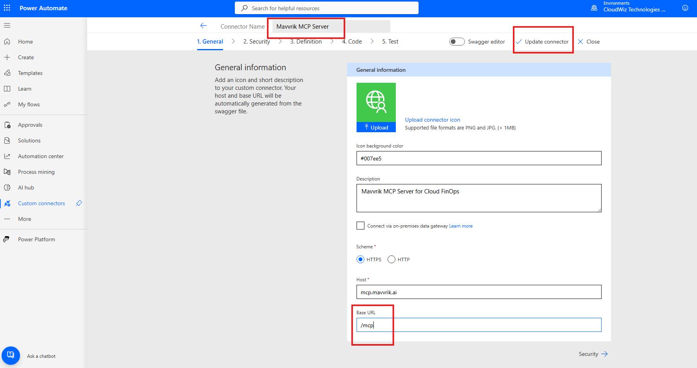The width and height of the screenshot is (697, 368).
Task: Click the Home house icon
Action: (x=7, y=42)
